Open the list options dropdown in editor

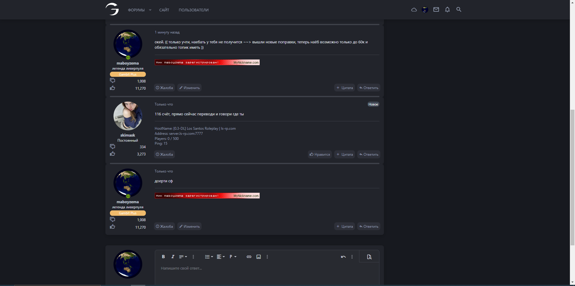(209, 257)
